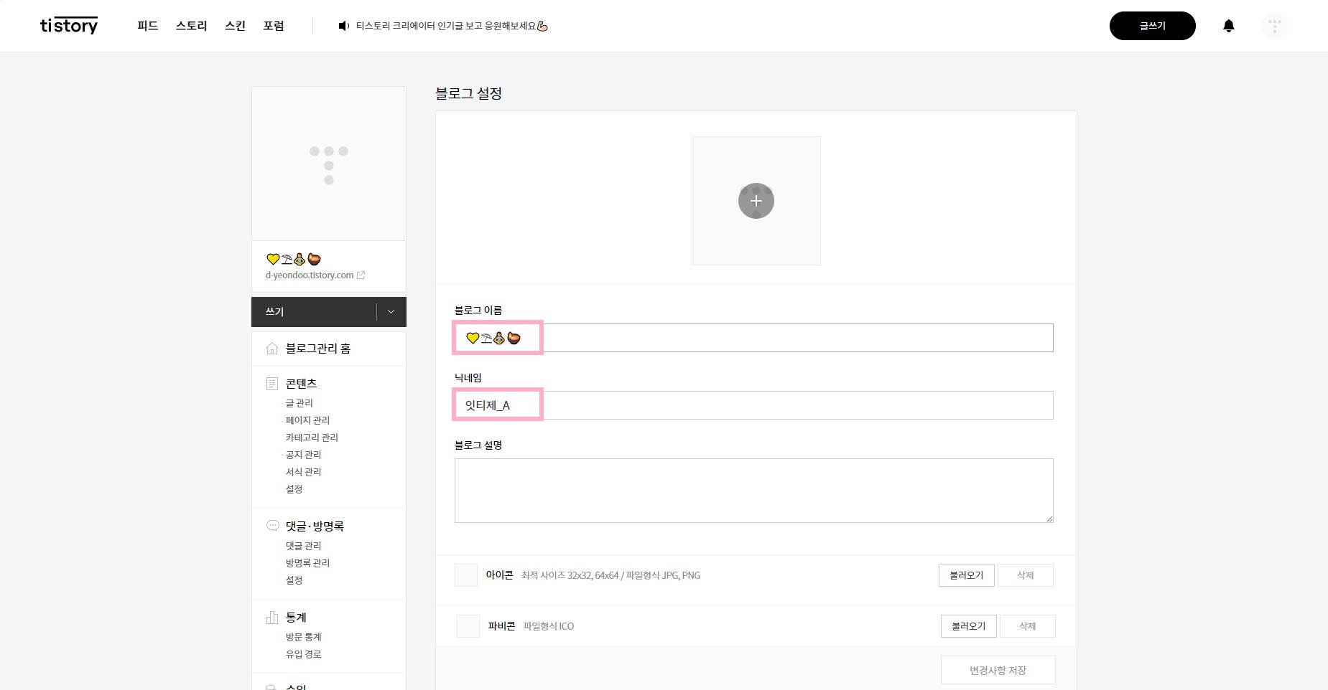Viewport: 1328px width, 690px height.
Task: Open the notification bell
Action: 1229,26
